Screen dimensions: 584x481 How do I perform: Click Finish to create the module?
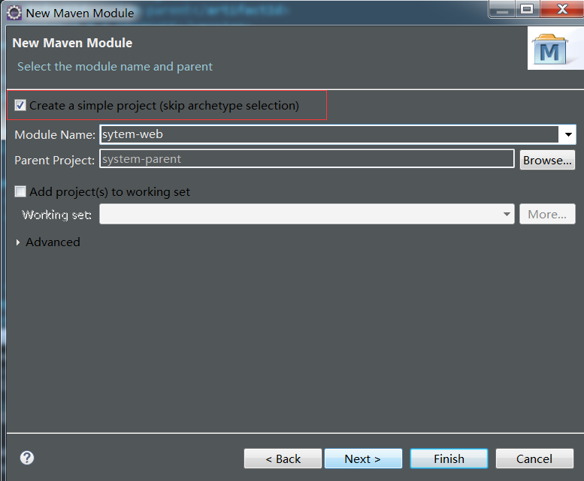click(x=449, y=458)
